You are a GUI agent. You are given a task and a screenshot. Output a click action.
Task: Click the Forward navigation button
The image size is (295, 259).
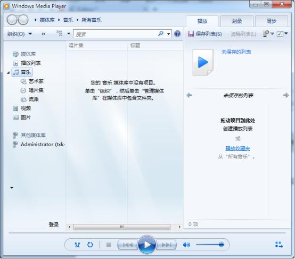pos(23,20)
